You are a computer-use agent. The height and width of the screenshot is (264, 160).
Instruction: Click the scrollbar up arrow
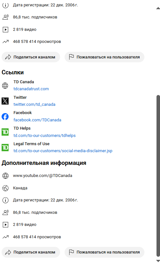point(158,8)
